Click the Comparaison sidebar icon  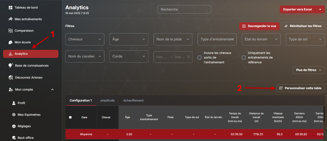tap(11, 31)
